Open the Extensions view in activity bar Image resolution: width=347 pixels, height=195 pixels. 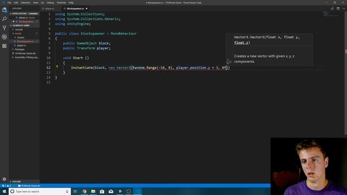click(4, 46)
